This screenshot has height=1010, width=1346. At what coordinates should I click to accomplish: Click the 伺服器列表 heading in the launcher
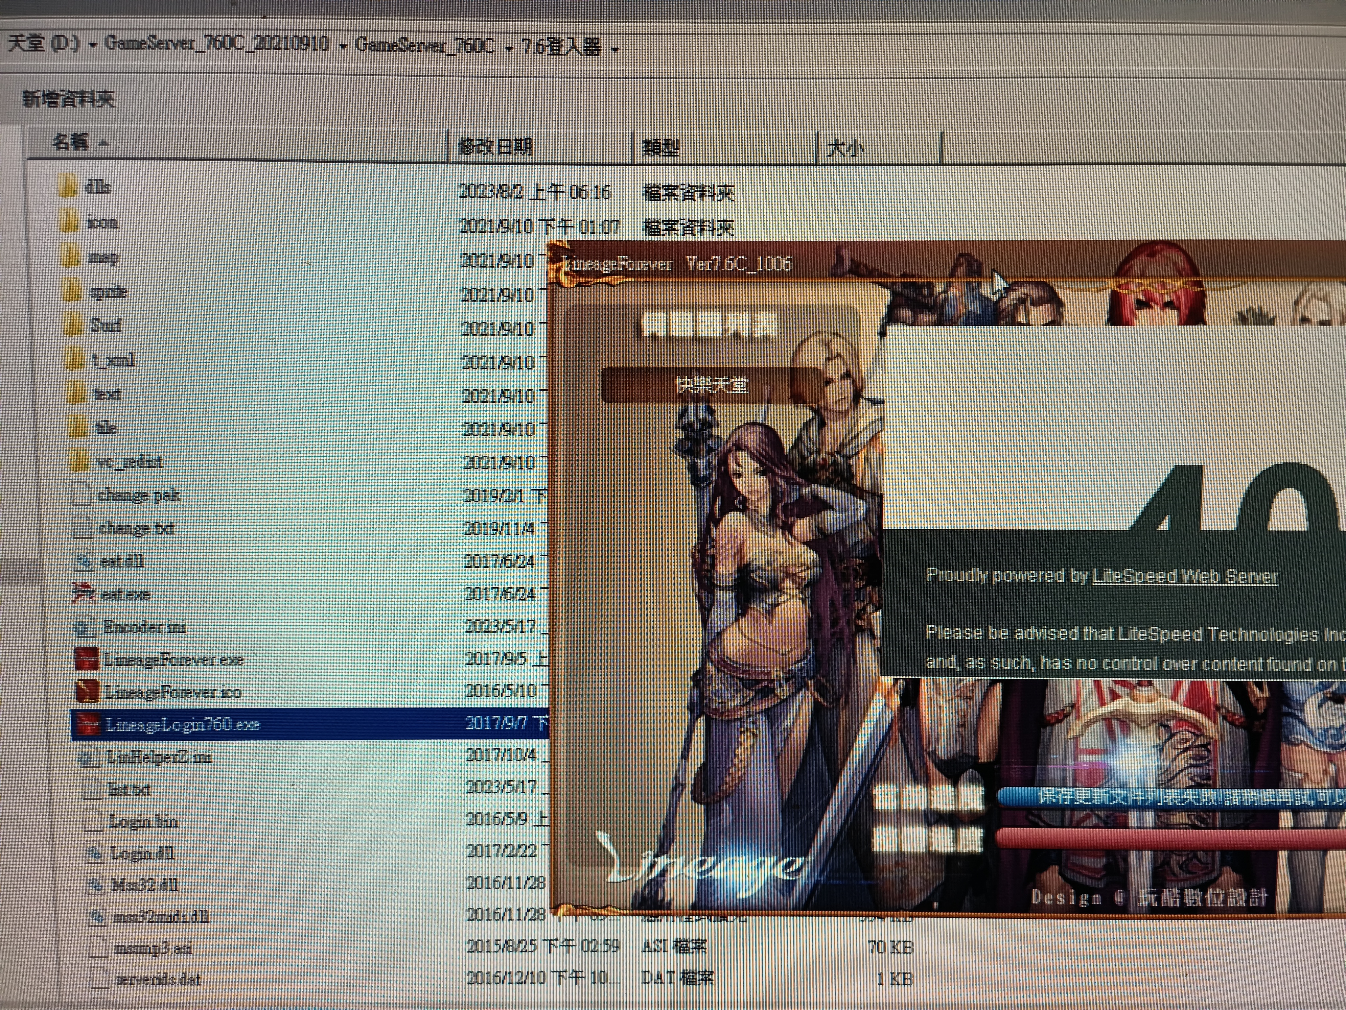click(x=709, y=326)
